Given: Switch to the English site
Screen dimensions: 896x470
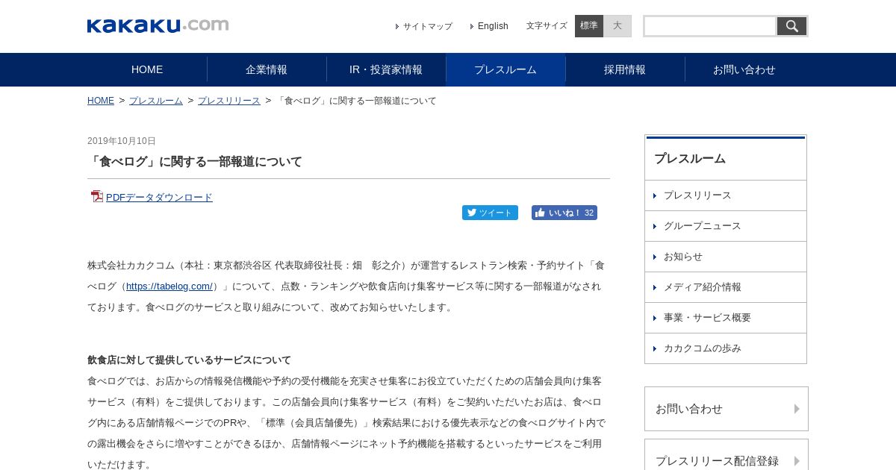Looking at the screenshot, I should point(493,26).
